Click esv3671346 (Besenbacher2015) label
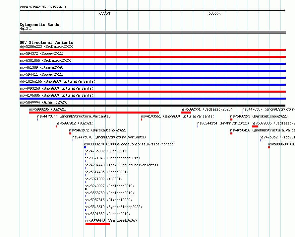Image resolution: width=295 pixels, height=237 pixels. tap(112, 158)
